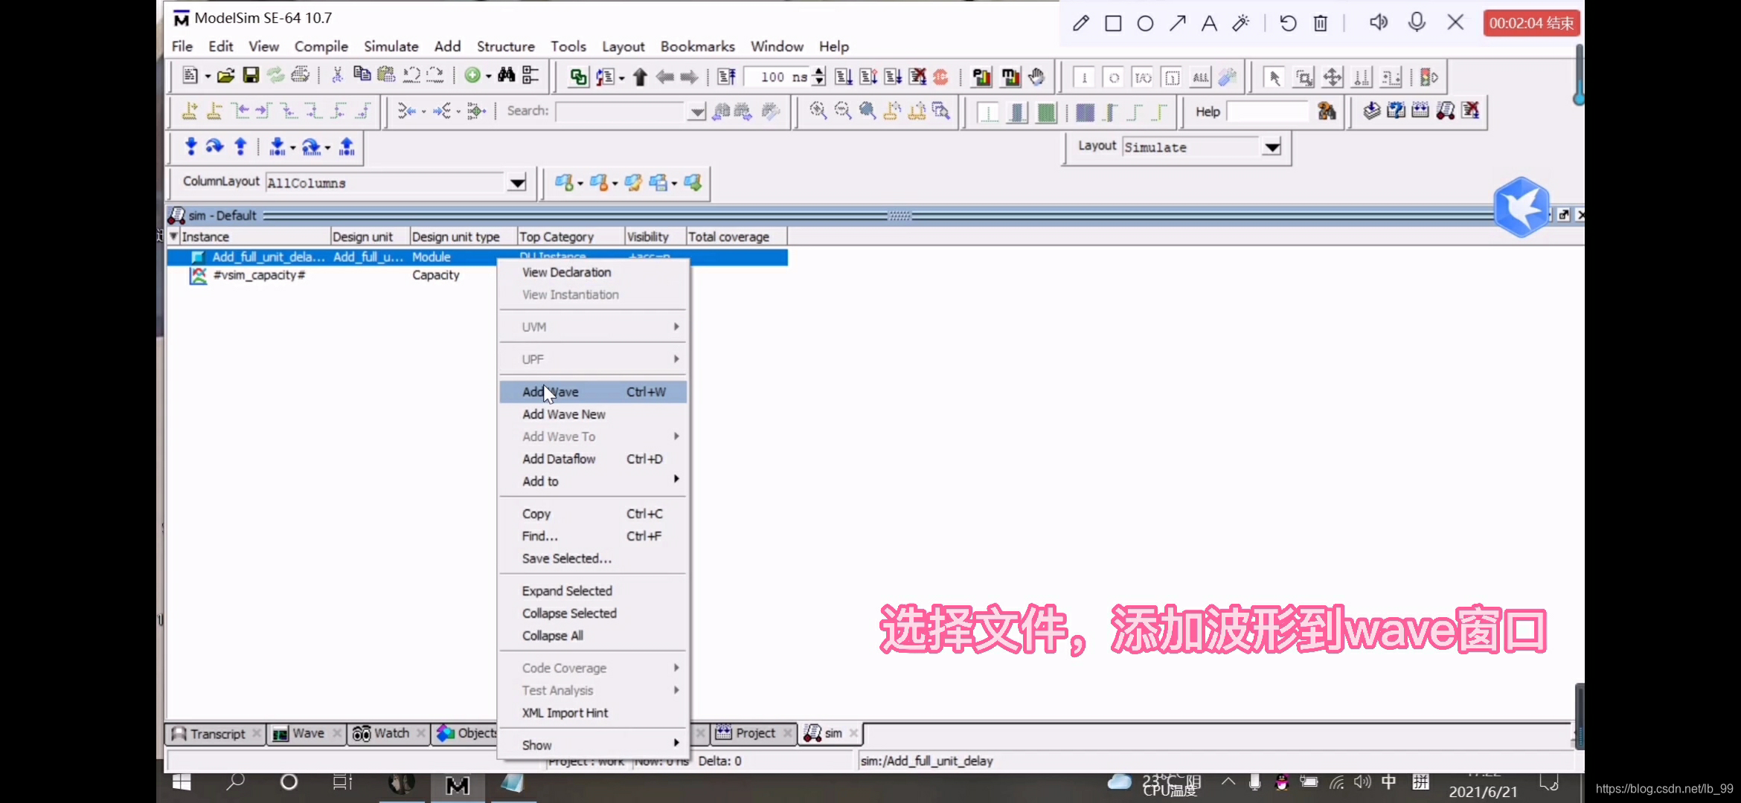This screenshot has width=1741, height=803.
Task: Open a design file with the Open toolbar icon
Action: pyautogui.click(x=226, y=75)
